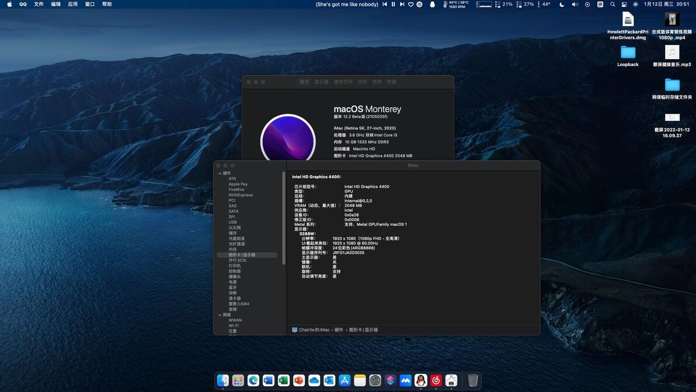Select SATA in the hardware list
Viewport: 696px width, 392px height.
tap(234, 211)
